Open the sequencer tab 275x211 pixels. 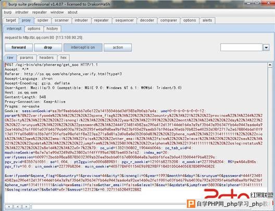[124, 20]
